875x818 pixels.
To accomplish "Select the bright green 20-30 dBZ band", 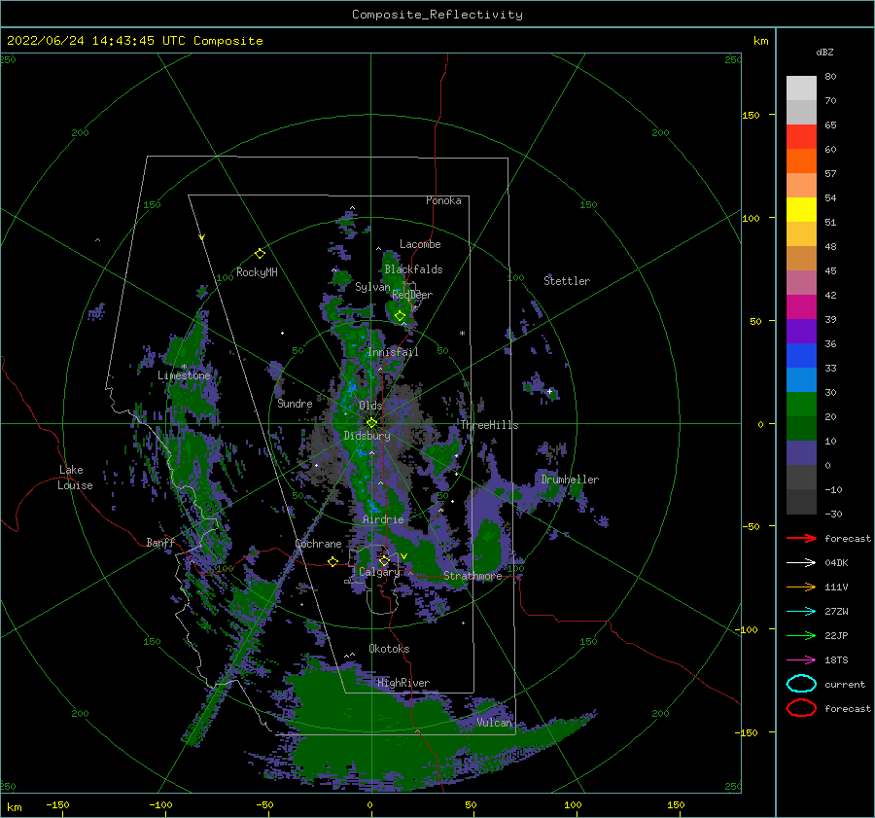I will pos(801,404).
